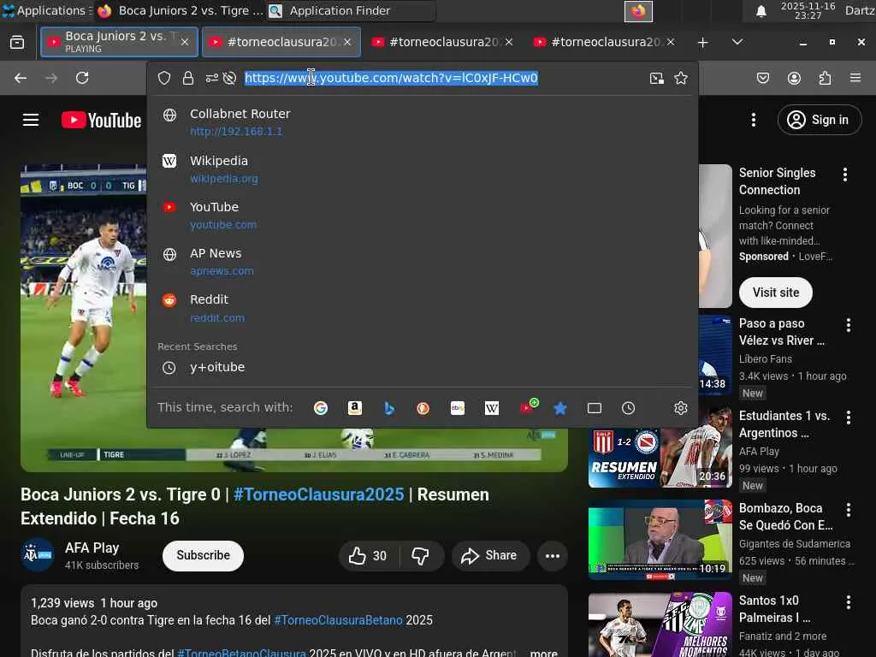Open the Applications menu in top panel
The height and width of the screenshot is (657, 876).
46,10
